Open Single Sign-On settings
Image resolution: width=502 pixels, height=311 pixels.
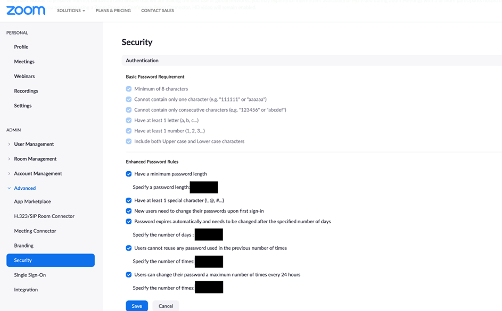tap(30, 275)
